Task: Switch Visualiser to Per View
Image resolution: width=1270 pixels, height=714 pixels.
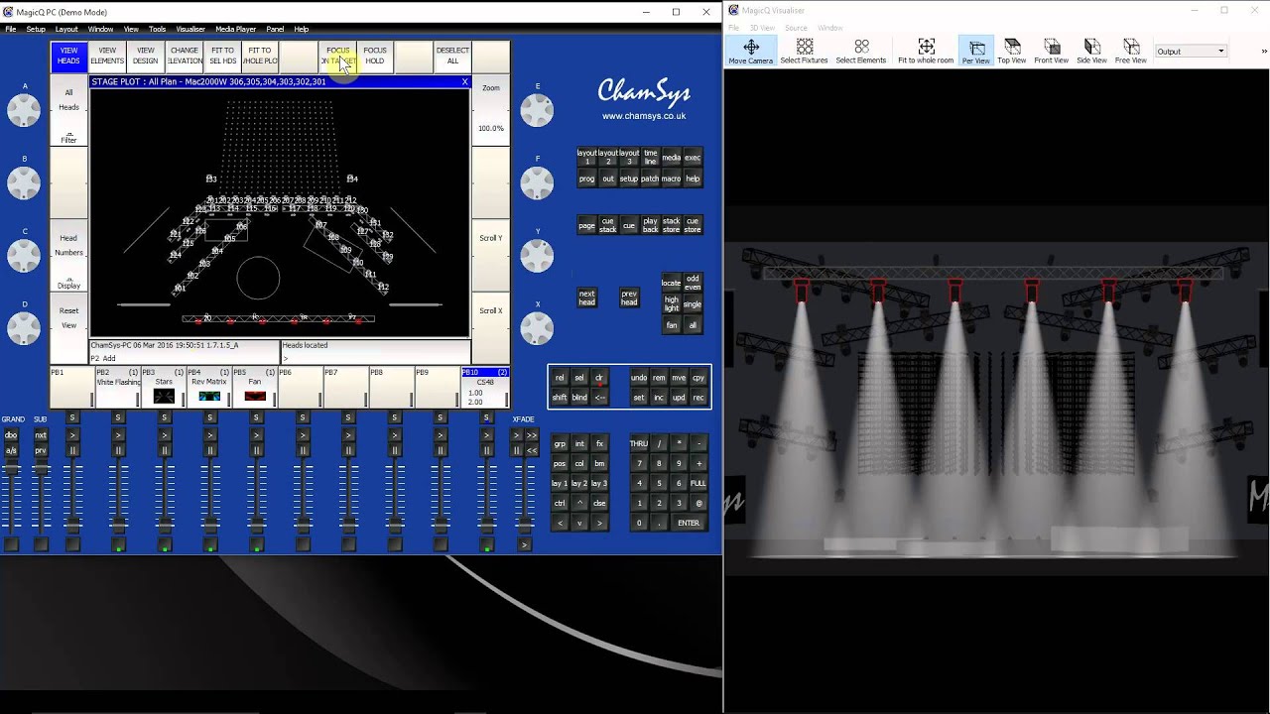Action: pyautogui.click(x=976, y=52)
